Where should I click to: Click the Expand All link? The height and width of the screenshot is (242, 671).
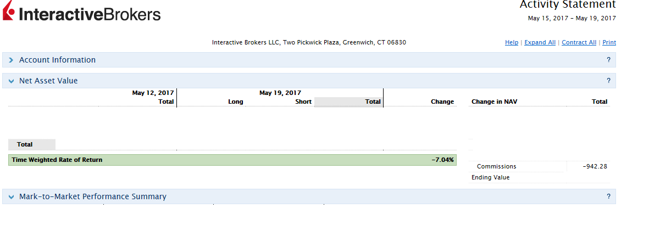[x=540, y=42]
